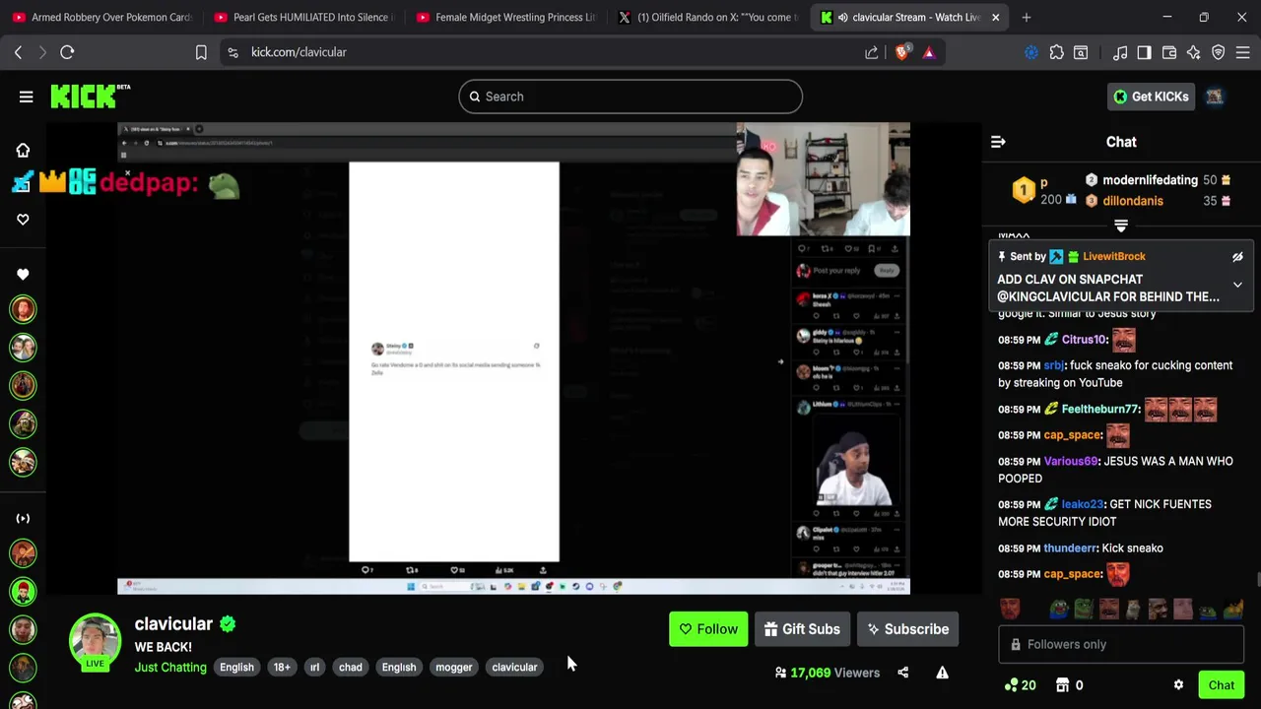Reload the page

67,52
